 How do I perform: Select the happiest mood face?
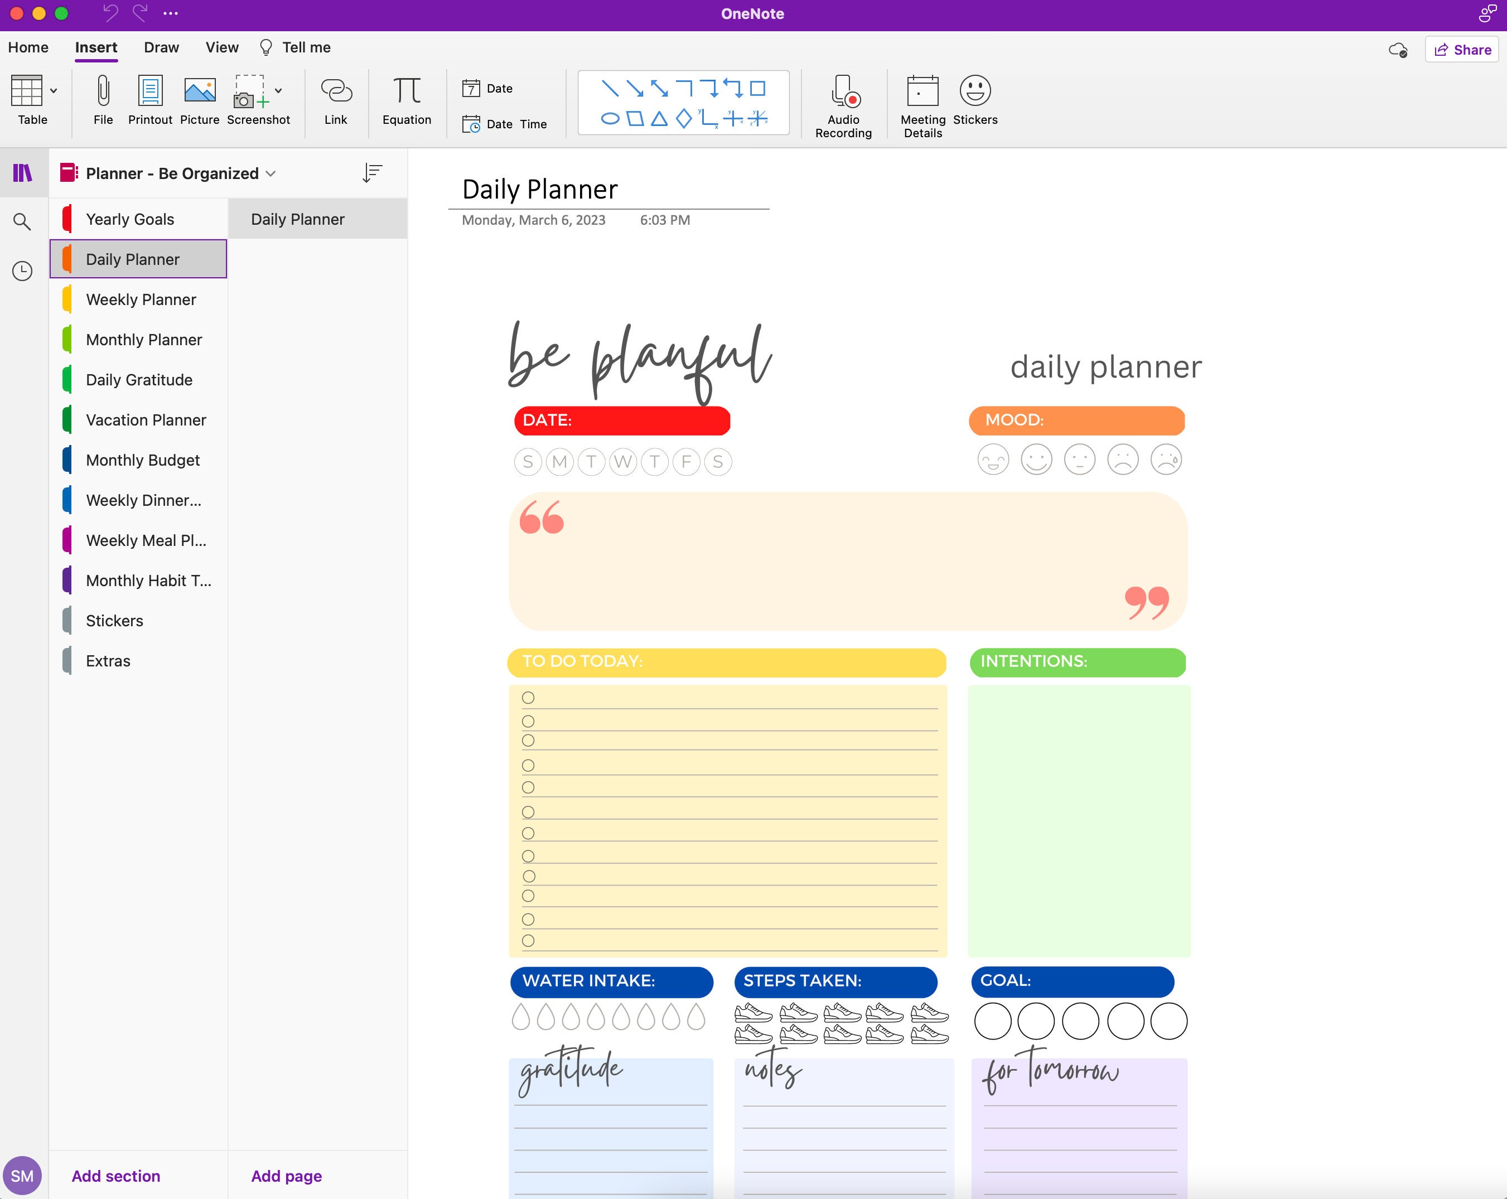tap(993, 460)
